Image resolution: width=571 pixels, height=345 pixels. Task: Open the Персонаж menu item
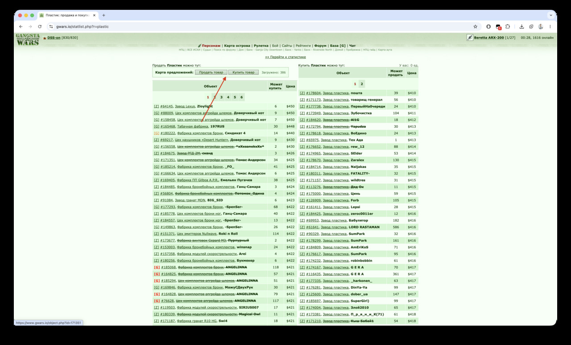point(211,45)
